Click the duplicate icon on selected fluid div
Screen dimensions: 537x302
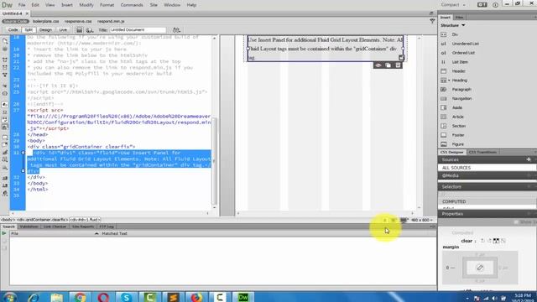pyautogui.click(x=388, y=65)
